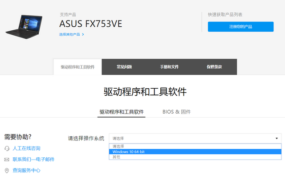Switch to the BIOS & 固件 sub-tab

tap(176, 112)
